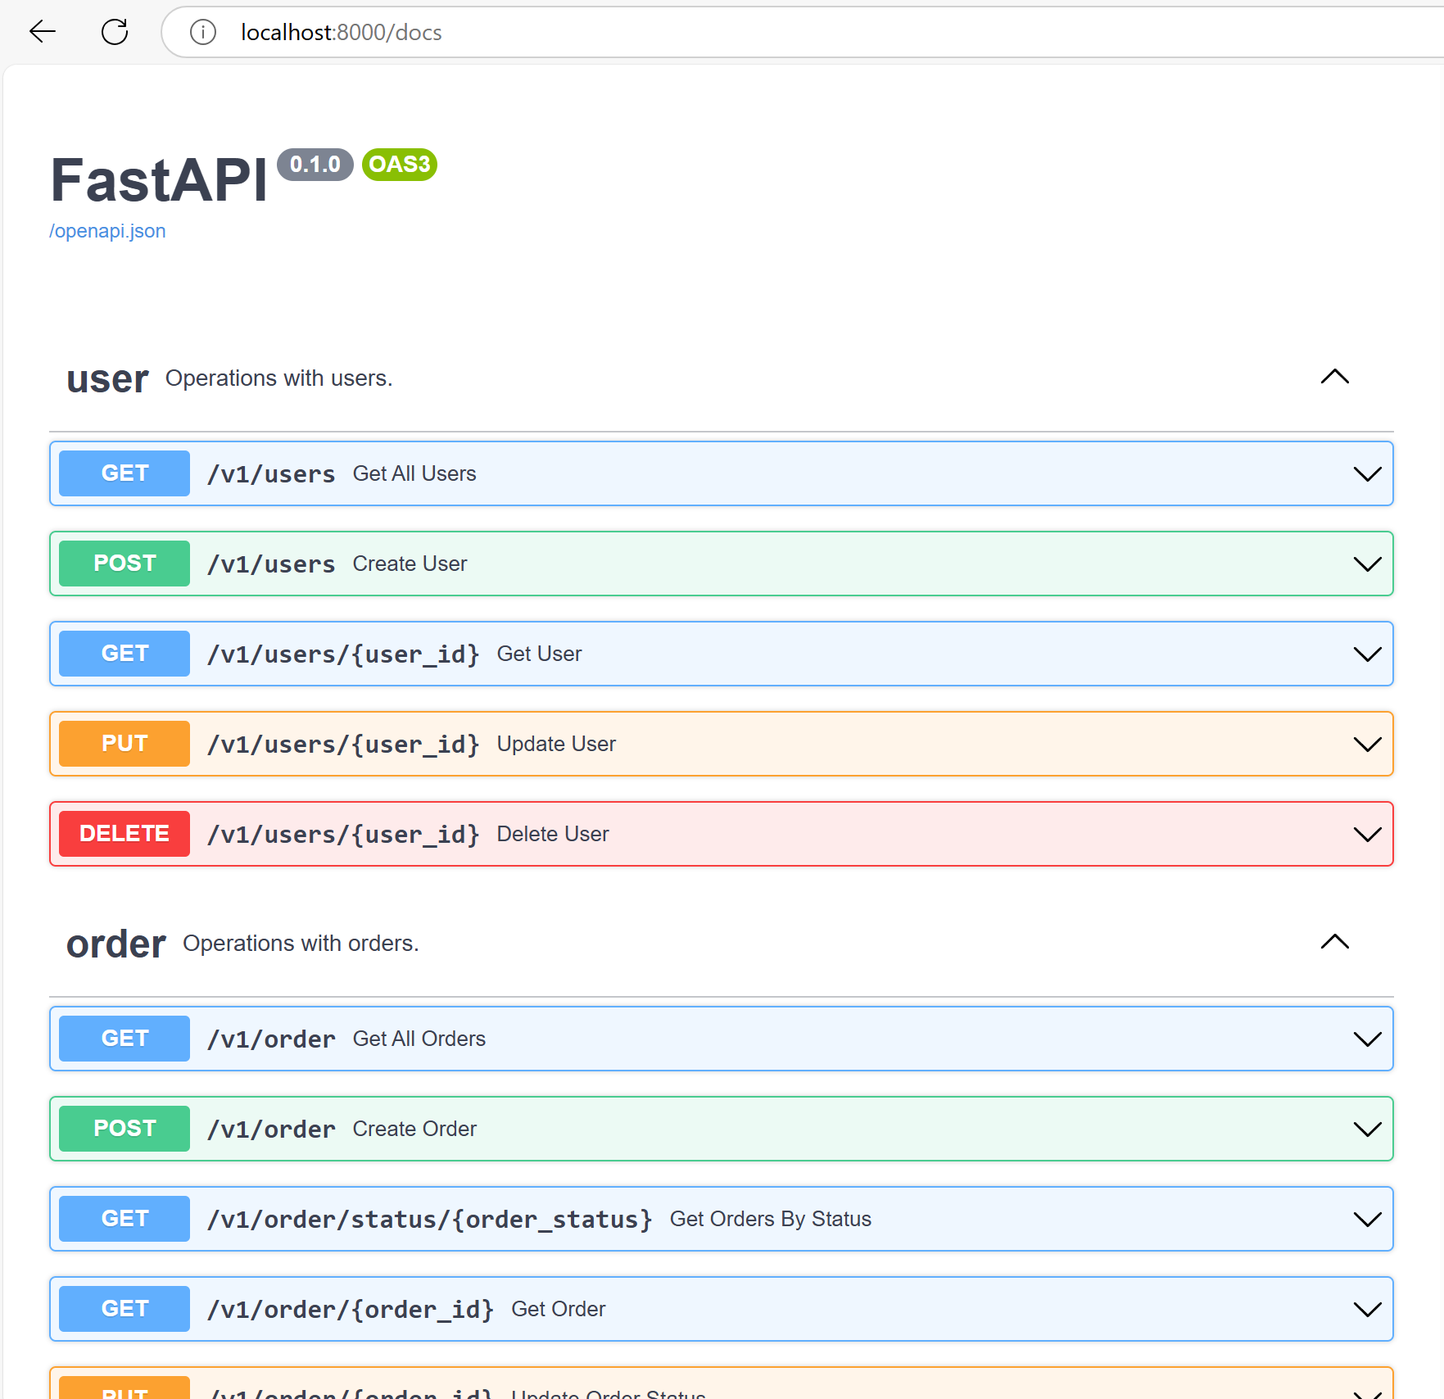Expand the Delete User chevron

pos(1368,834)
